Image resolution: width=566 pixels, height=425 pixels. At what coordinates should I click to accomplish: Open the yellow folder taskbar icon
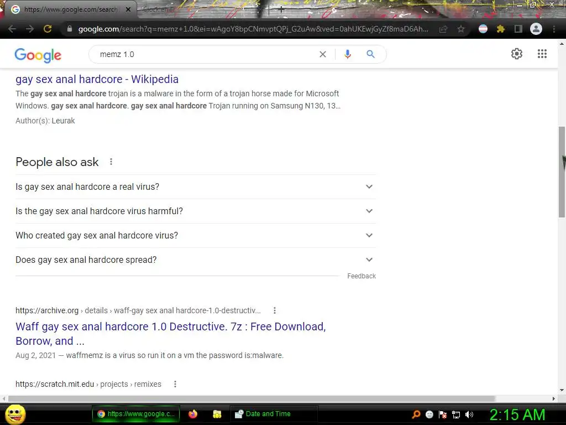(x=217, y=414)
